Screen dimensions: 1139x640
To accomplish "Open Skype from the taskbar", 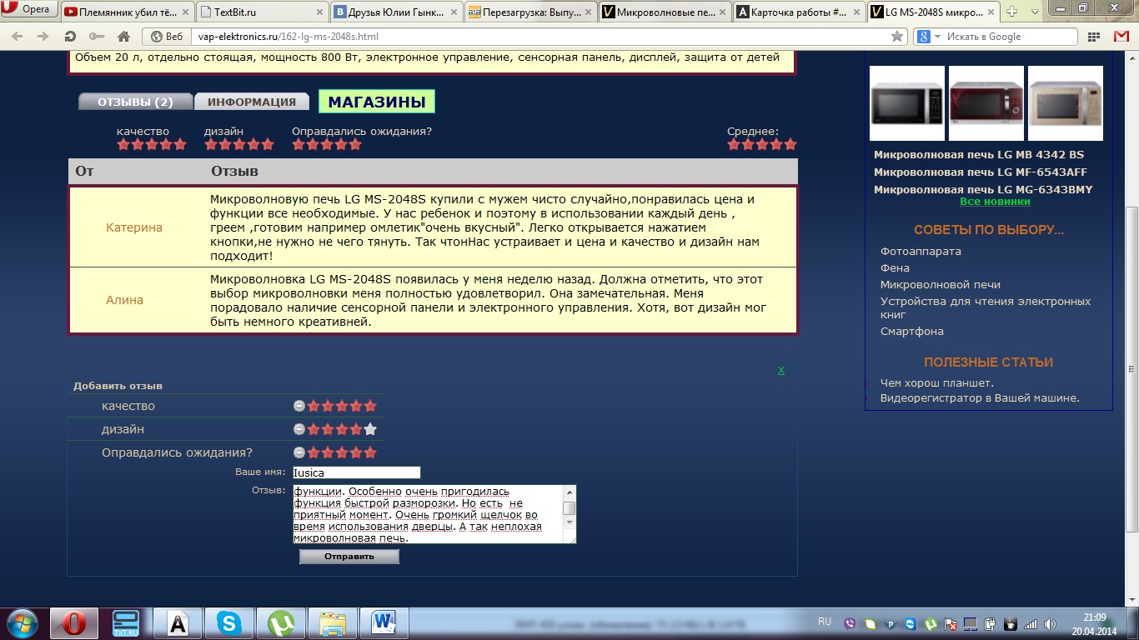I will tap(228, 623).
